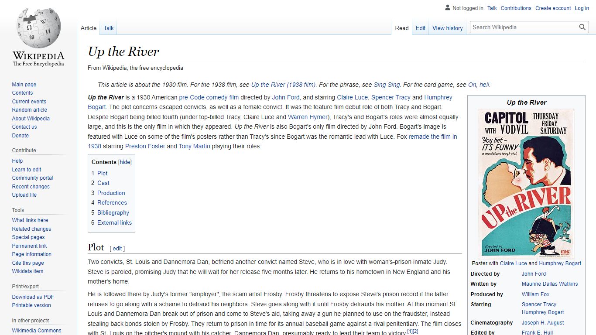596x335 pixels.
Task: Open Printable version
Action: (x=31, y=305)
